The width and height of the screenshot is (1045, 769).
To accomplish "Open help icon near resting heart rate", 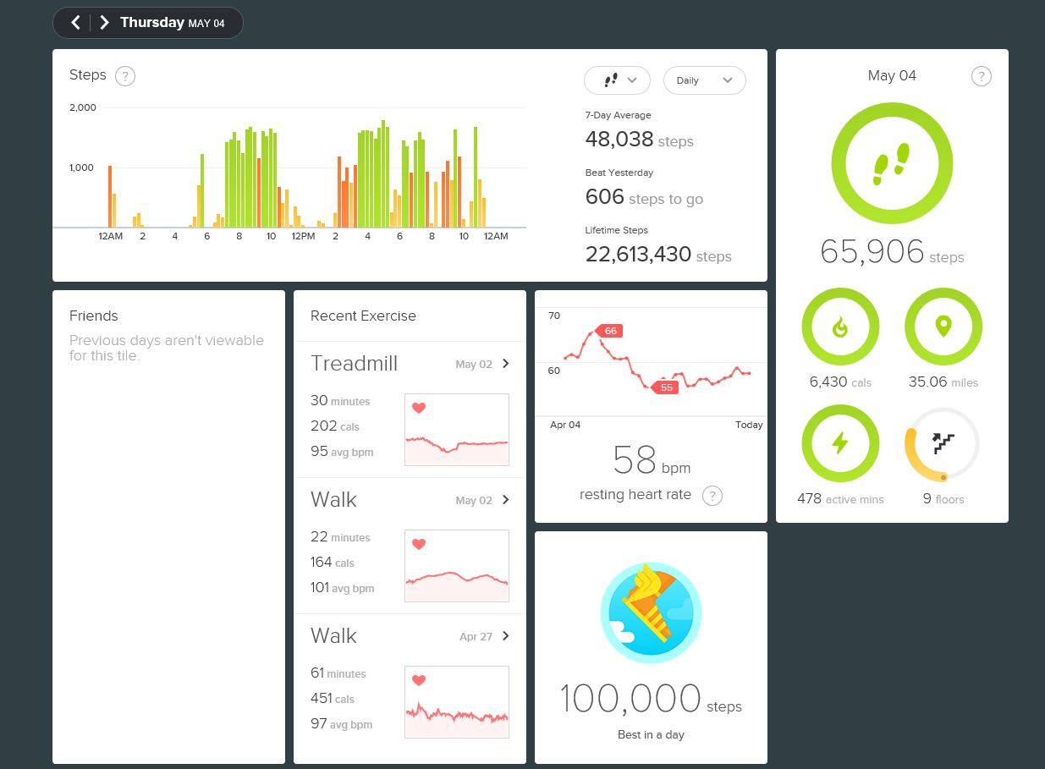I will click(712, 496).
